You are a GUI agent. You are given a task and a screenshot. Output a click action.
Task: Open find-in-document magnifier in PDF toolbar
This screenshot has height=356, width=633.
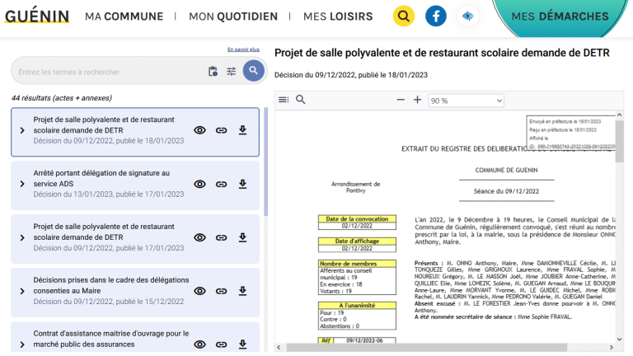pyautogui.click(x=301, y=100)
